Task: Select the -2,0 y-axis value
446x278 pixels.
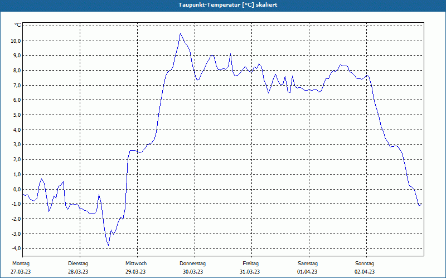Action: [x=16, y=219]
